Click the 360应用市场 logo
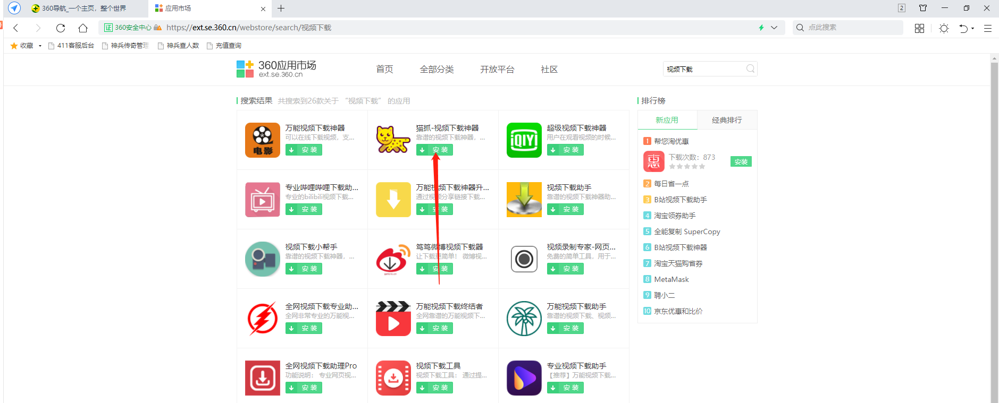The width and height of the screenshot is (999, 403). click(x=276, y=69)
